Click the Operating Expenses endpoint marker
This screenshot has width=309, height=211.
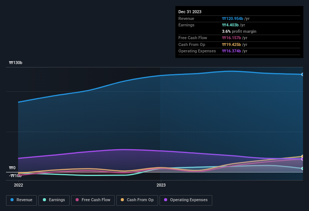point(303,159)
